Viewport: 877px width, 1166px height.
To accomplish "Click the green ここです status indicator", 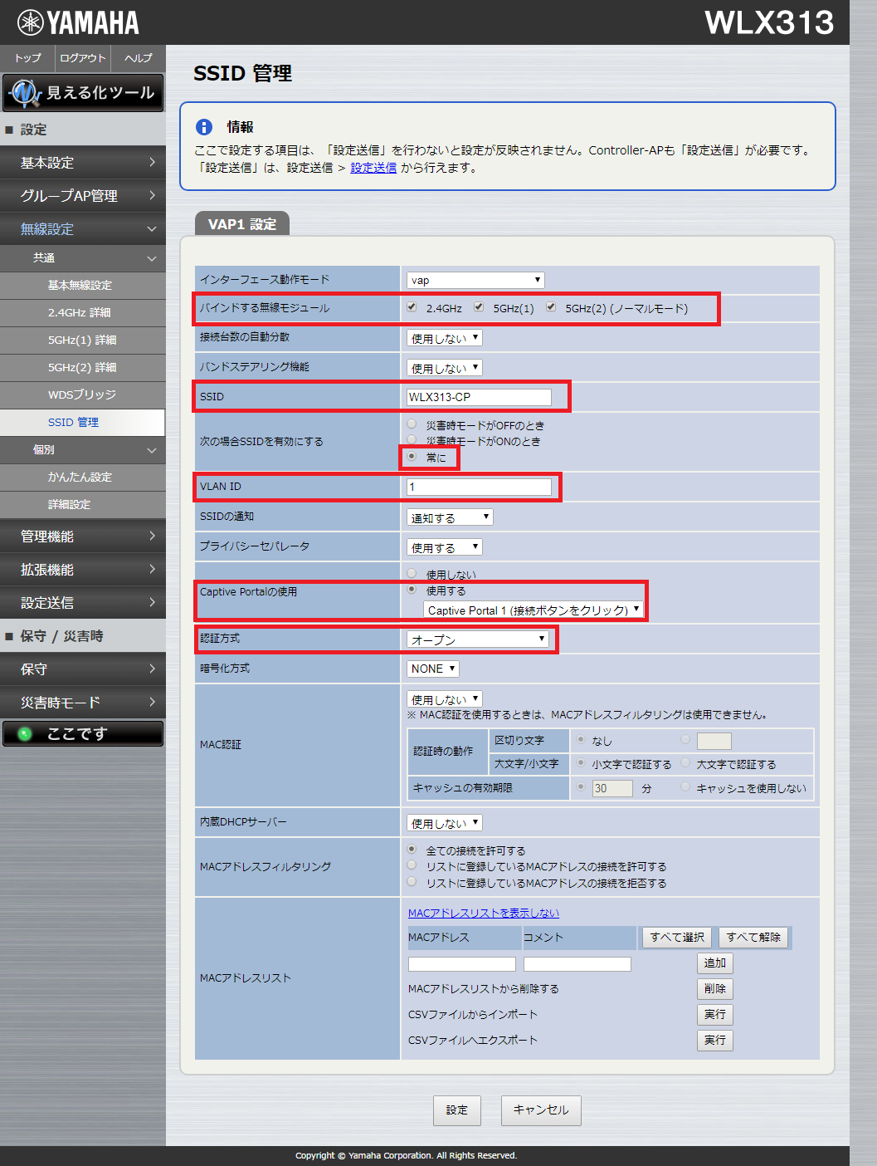I will click(x=83, y=733).
